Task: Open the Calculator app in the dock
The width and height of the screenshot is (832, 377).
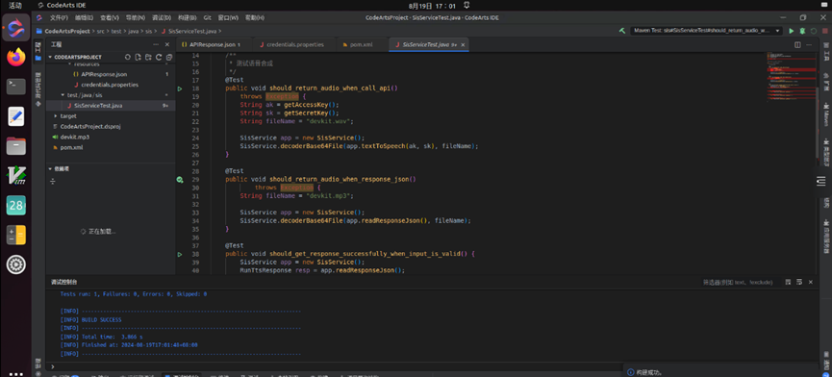Action: point(16,235)
